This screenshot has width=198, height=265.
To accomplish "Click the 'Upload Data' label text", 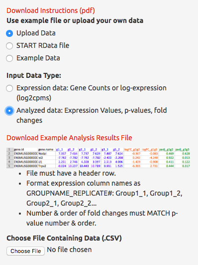I will pyautogui.click(x=36, y=33).
